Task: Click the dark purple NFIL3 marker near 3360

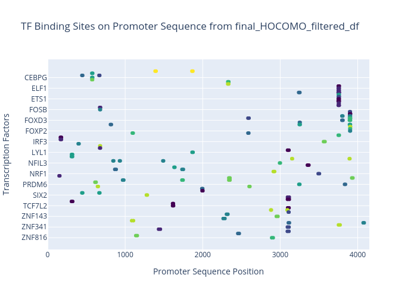Action: tap(308, 165)
